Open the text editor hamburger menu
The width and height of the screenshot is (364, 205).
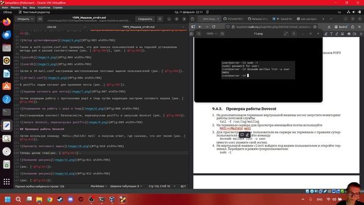pos(160,19)
